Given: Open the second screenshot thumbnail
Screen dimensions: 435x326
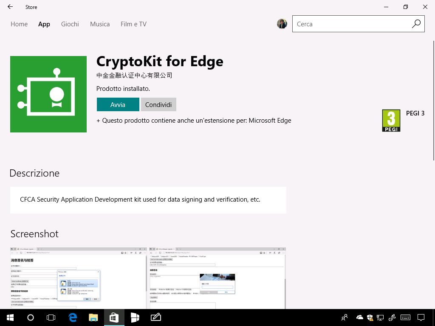Looking at the screenshot, I should click(217, 278).
